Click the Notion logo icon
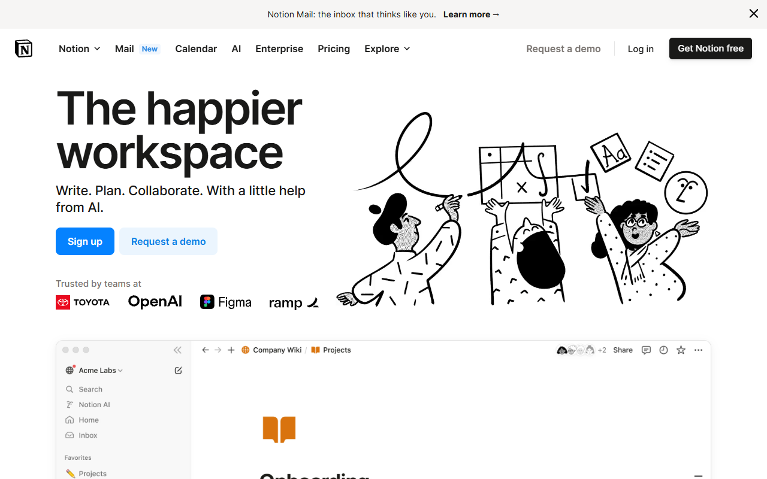 pyautogui.click(x=23, y=48)
